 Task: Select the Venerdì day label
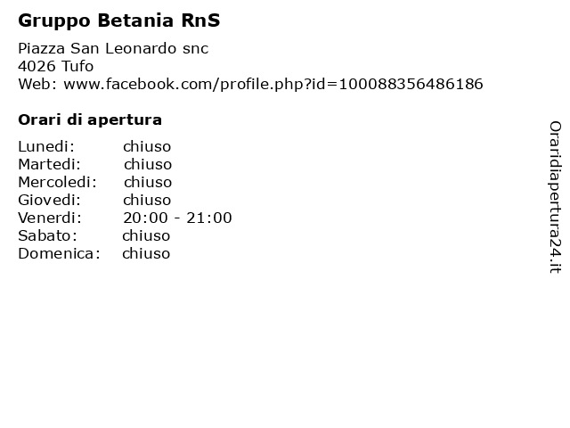click(50, 218)
